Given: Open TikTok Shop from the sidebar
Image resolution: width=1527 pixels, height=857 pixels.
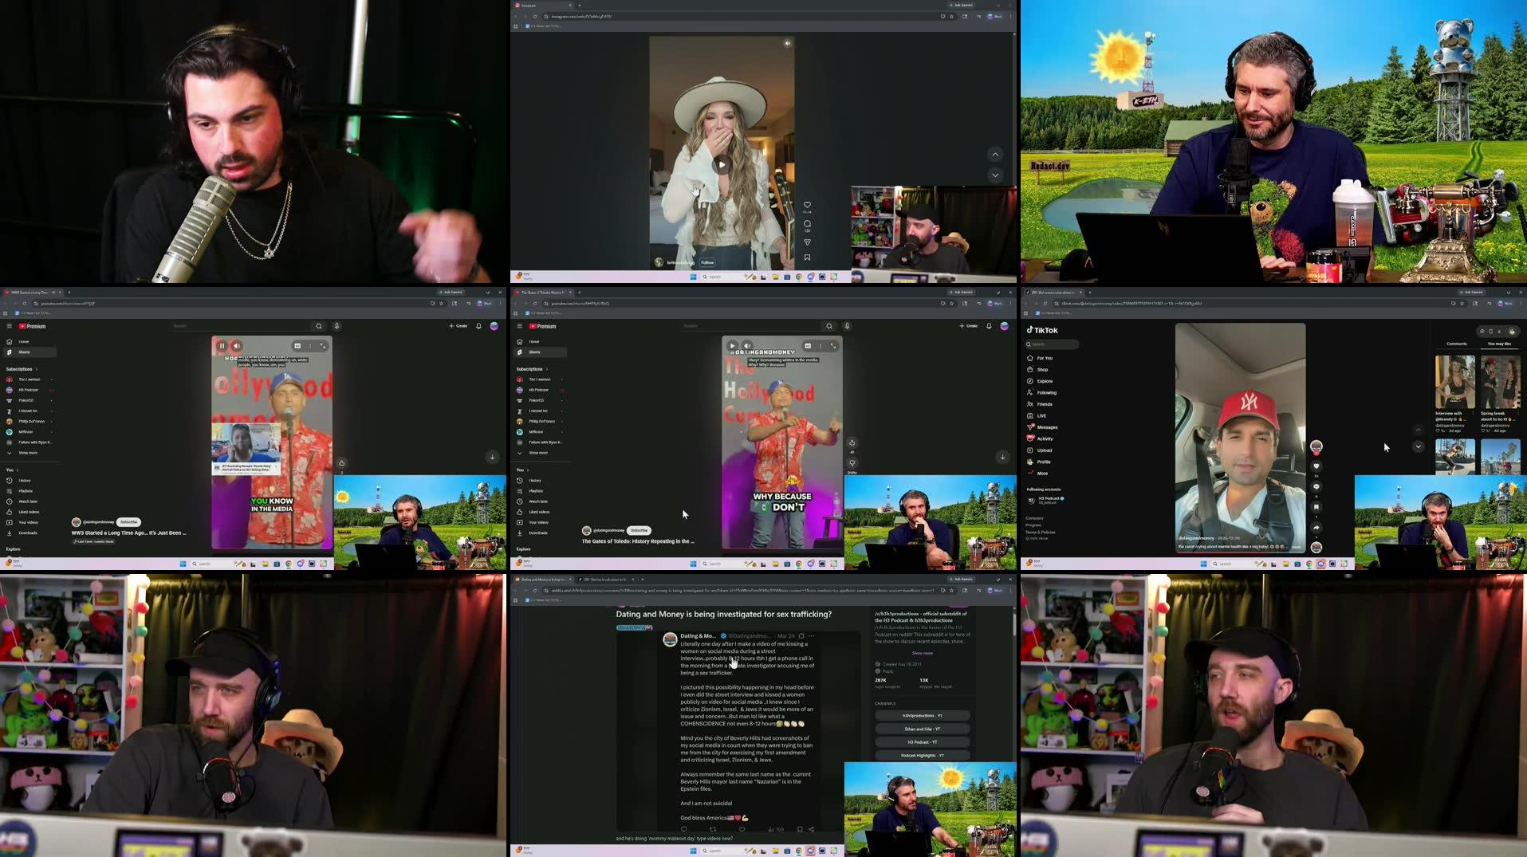Looking at the screenshot, I should tap(1041, 369).
